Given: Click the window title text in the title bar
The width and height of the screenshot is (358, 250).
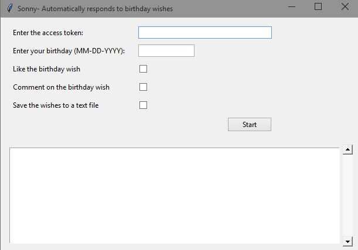Looking at the screenshot, I should 95,9.
